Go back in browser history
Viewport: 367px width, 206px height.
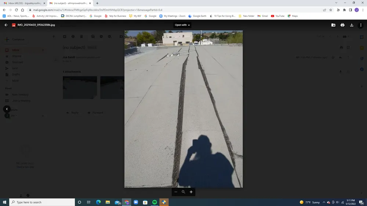(4, 10)
